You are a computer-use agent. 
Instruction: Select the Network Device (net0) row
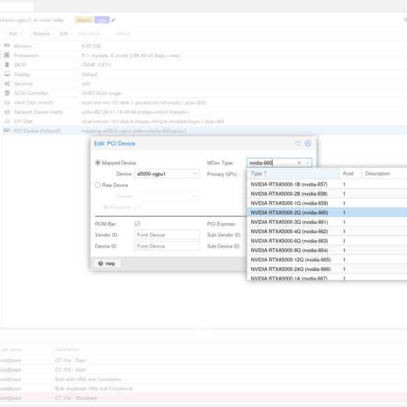coord(205,112)
